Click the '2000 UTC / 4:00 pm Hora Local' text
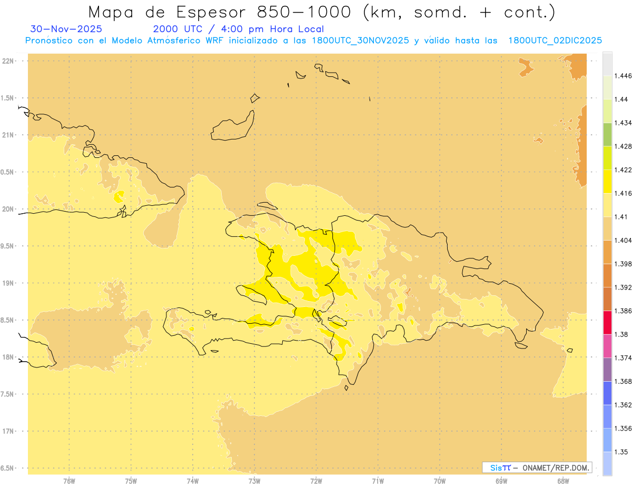 [239, 29]
